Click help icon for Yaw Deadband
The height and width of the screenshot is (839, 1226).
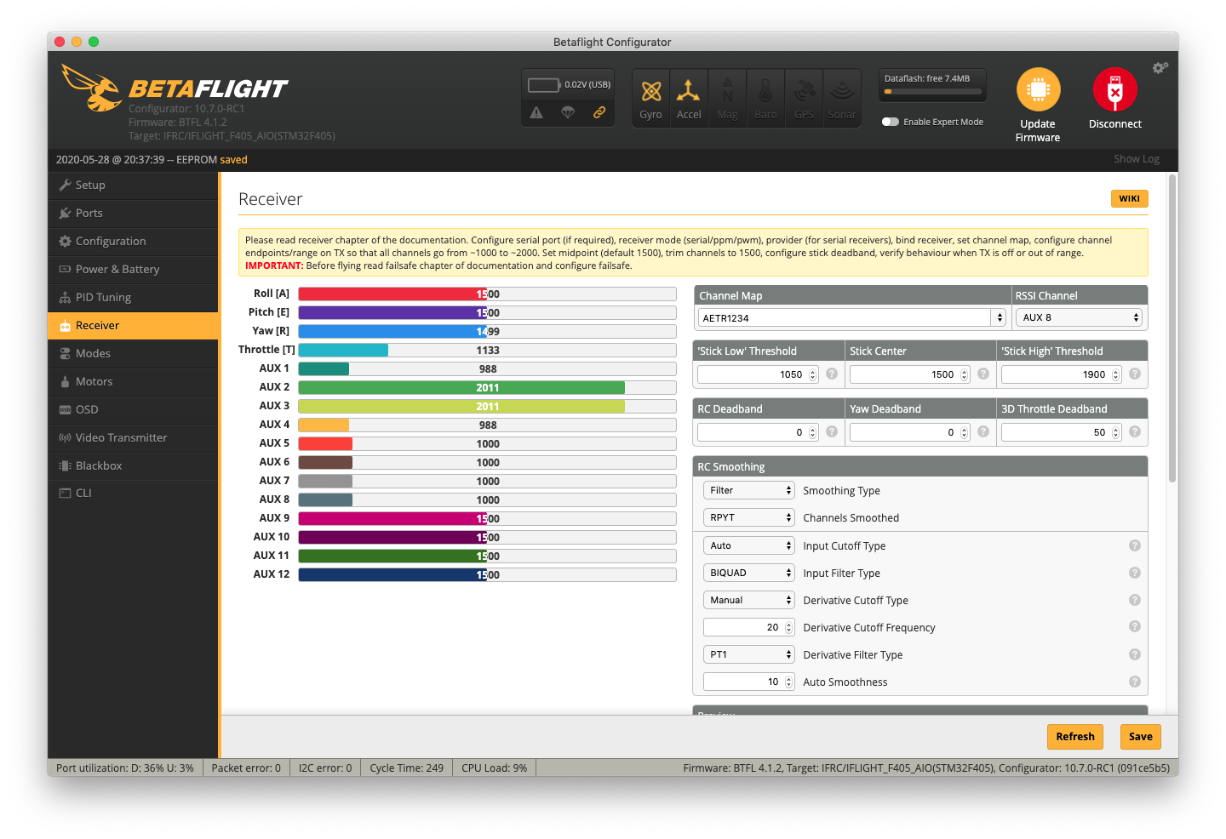[x=983, y=431]
